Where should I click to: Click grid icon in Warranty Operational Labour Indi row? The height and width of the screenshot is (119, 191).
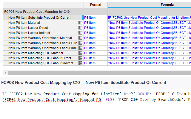pyautogui.click(x=80, y=48)
